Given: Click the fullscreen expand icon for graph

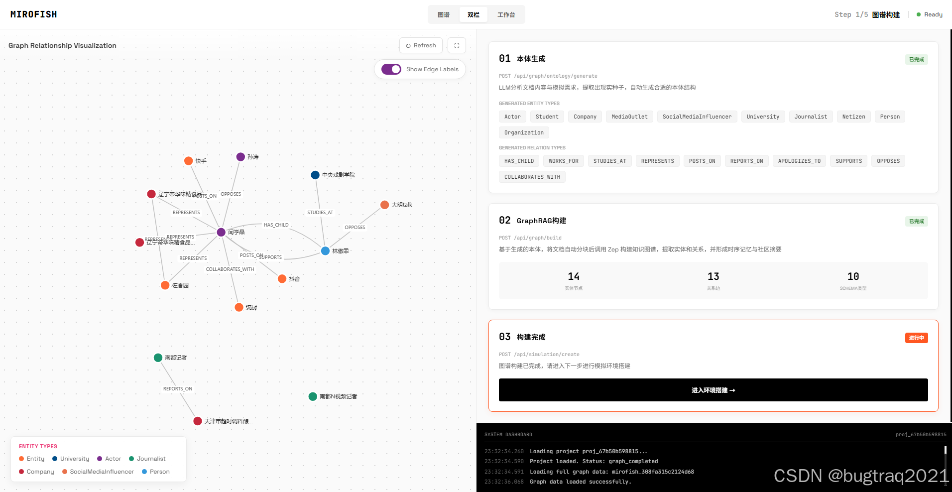Looking at the screenshot, I should [x=457, y=45].
